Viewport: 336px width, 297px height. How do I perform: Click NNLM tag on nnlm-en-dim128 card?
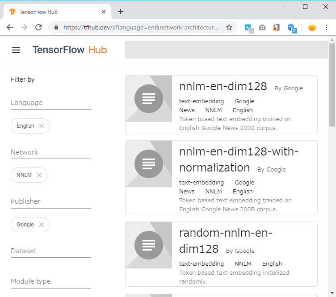pyautogui.click(x=214, y=110)
